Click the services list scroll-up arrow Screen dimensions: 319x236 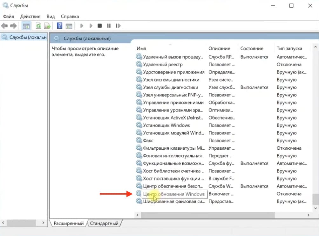[x=315, y=47]
